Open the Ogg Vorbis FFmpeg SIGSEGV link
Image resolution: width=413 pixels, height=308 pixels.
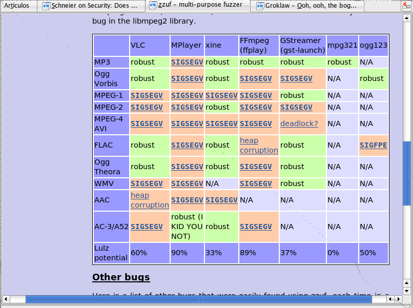(x=256, y=78)
